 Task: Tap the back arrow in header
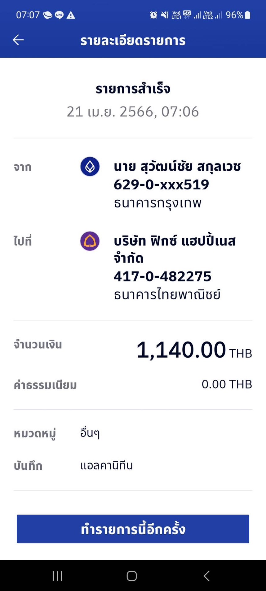tap(18, 40)
